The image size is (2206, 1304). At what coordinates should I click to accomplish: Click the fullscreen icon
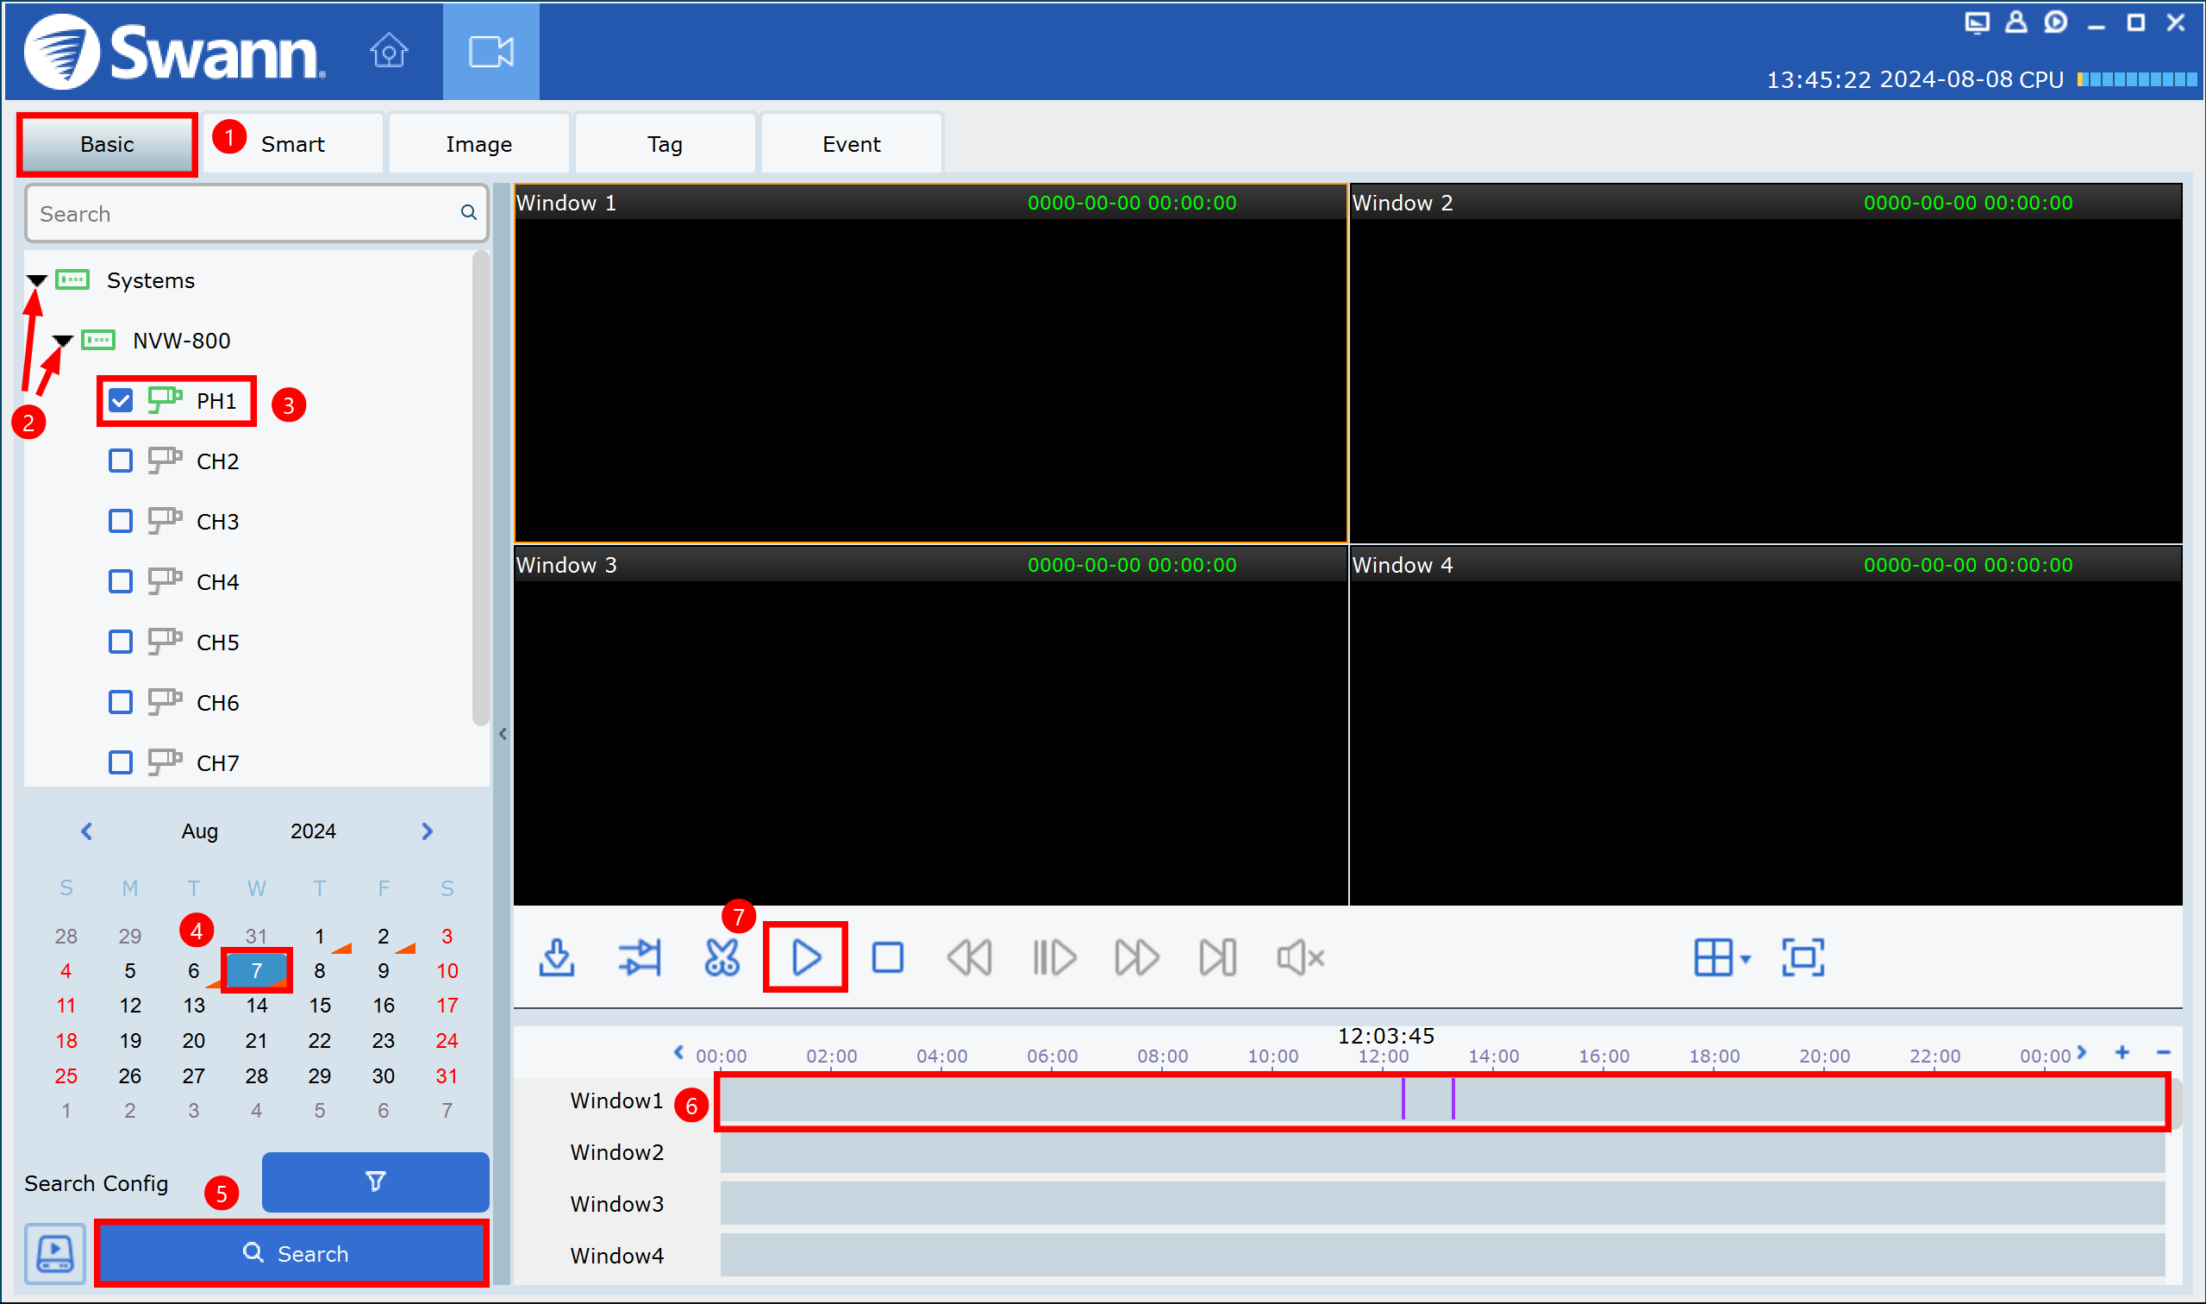tap(1803, 958)
